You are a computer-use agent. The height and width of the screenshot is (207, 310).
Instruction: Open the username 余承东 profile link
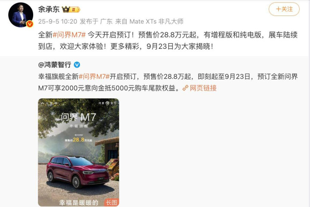(x=49, y=9)
